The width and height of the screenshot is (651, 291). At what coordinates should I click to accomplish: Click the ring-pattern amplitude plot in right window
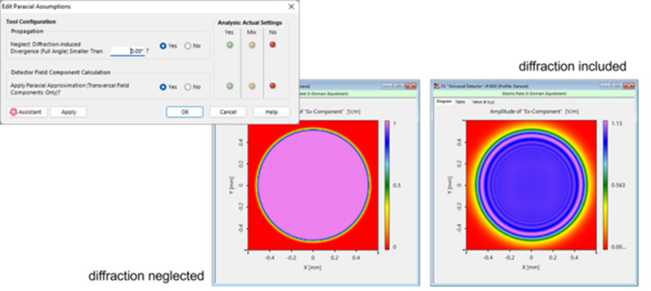531,184
